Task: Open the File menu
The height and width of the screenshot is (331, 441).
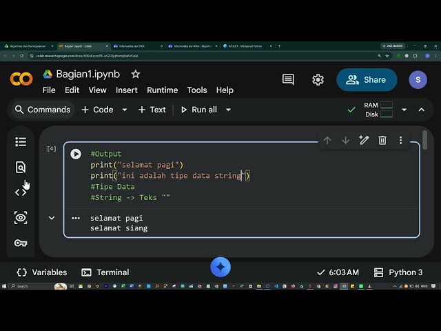Action: [49, 90]
